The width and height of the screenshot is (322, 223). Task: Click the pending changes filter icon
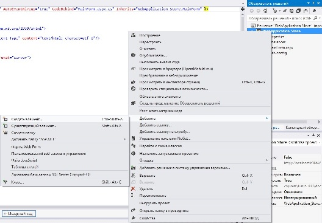275,11
